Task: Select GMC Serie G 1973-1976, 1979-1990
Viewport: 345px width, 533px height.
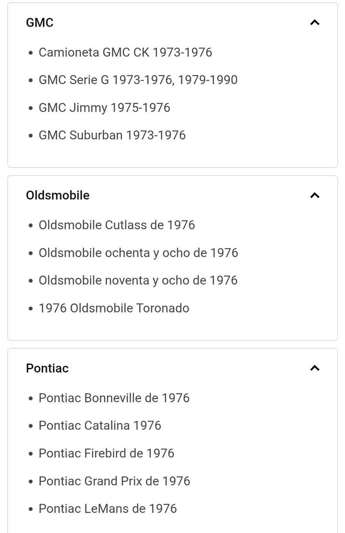Action: (138, 80)
